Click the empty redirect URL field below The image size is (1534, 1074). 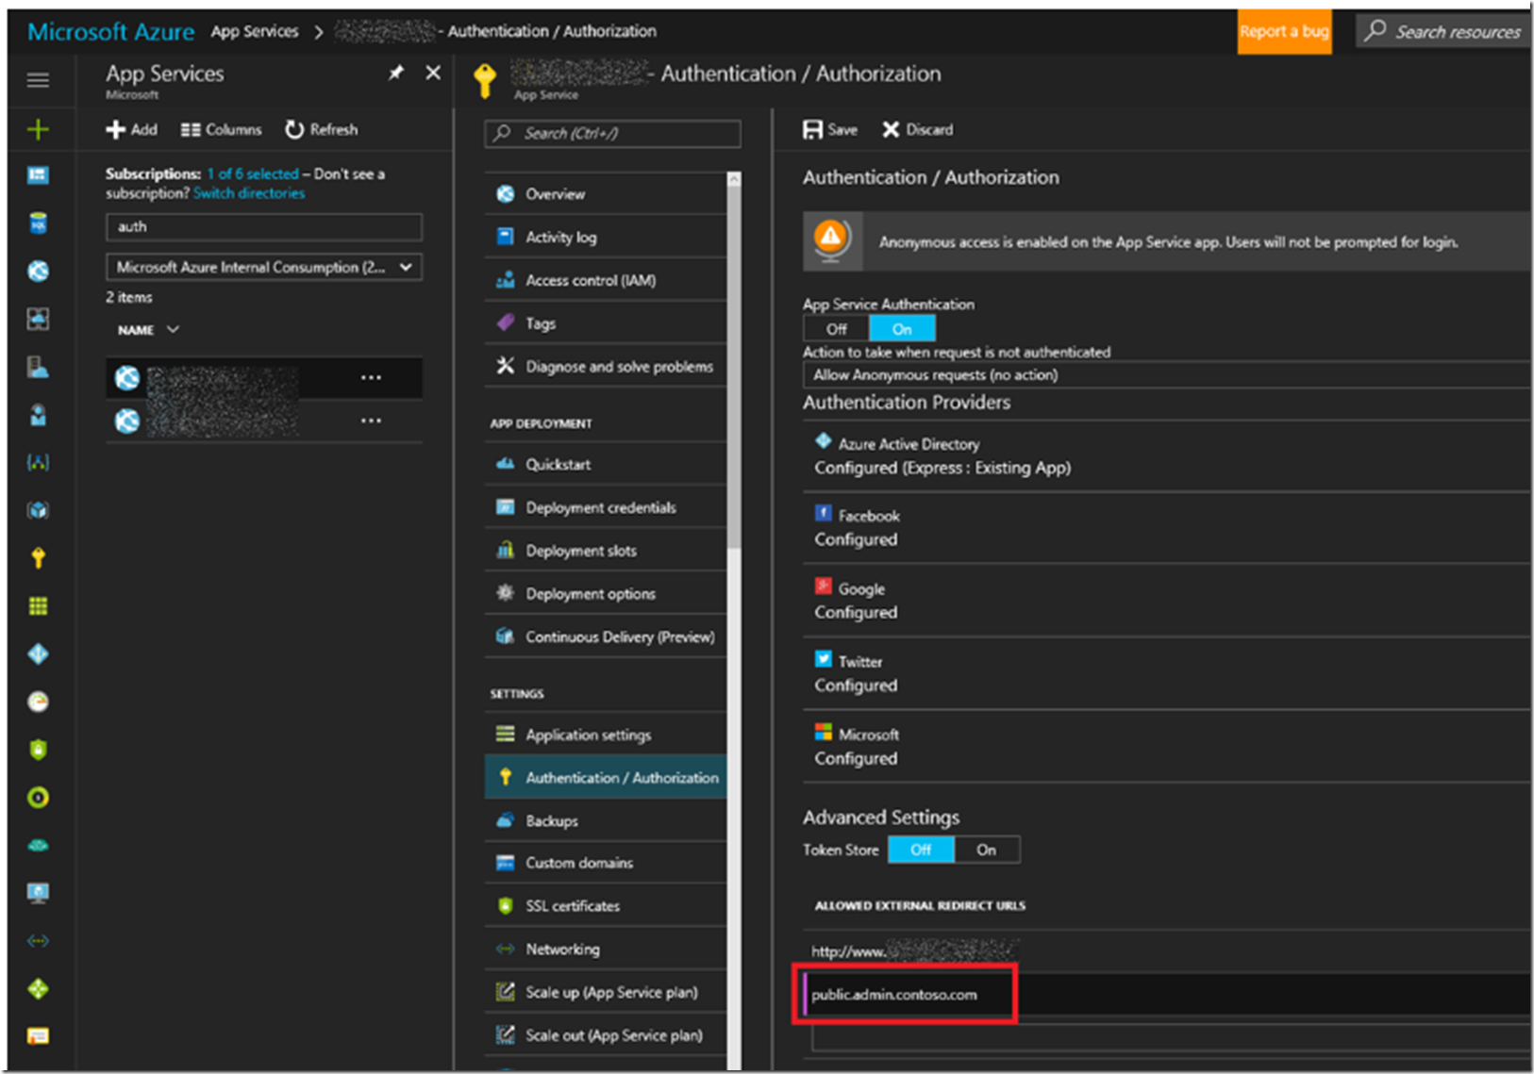tap(1170, 1038)
